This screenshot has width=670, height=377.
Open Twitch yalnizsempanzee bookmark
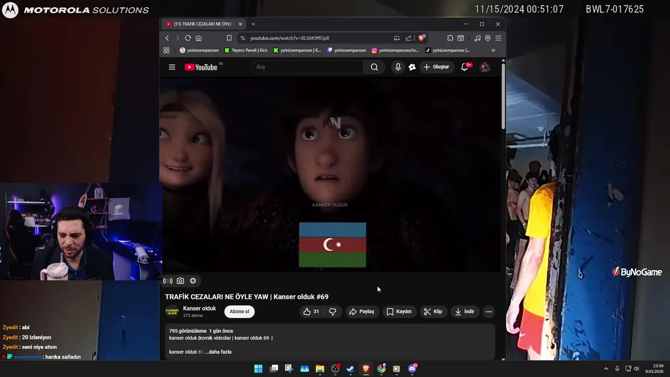pos(347,50)
